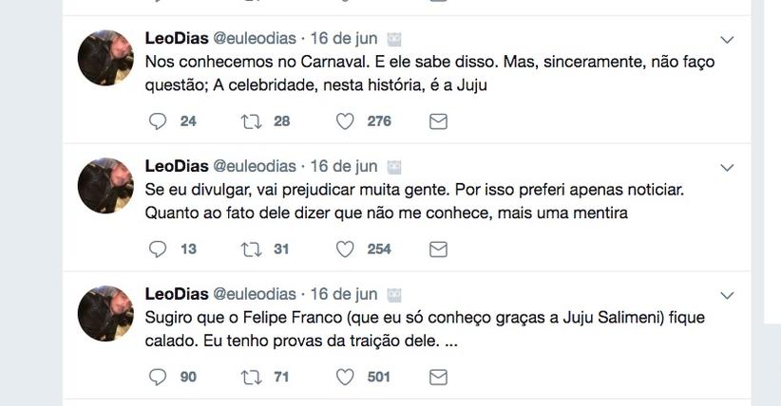Image resolution: width=781 pixels, height=406 pixels.
Task: Reply to the 'Se eu divulgar' tweet
Action: (x=159, y=249)
